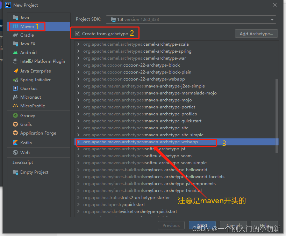Click the Cancel button
This screenshot has height=236, width=286.
[x=233, y=226]
